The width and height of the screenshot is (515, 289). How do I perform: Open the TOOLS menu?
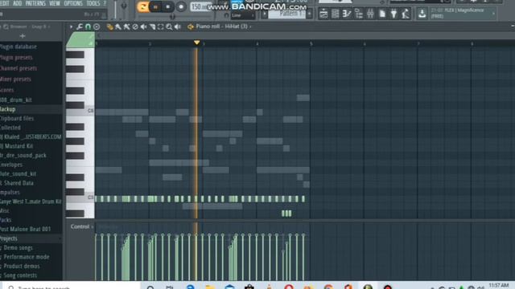point(93,3)
